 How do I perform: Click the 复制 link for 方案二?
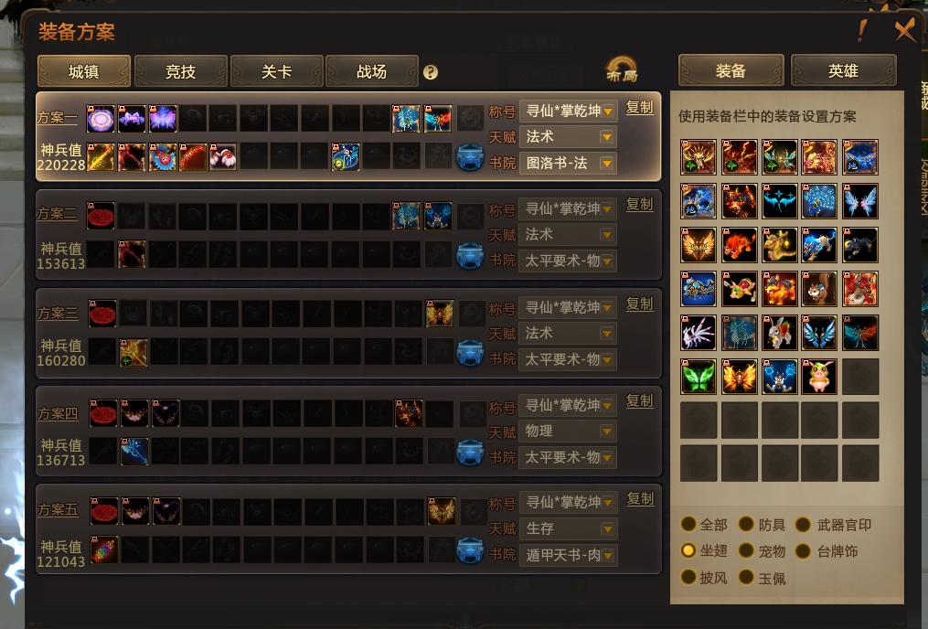640,205
